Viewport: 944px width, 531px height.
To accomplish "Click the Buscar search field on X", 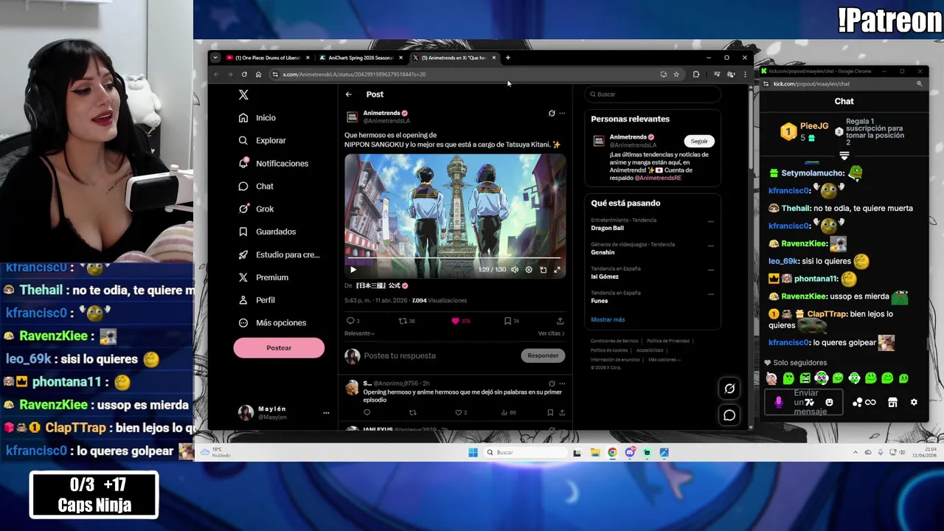I will (x=653, y=94).
